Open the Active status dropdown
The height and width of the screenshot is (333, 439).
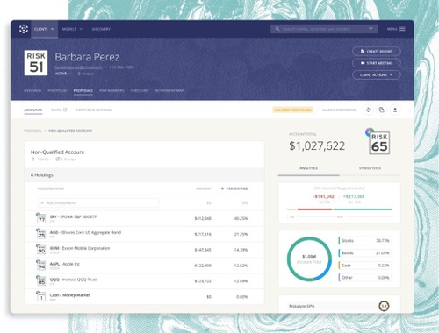coord(63,74)
